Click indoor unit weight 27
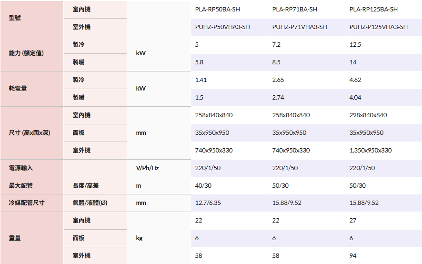 (353, 221)
